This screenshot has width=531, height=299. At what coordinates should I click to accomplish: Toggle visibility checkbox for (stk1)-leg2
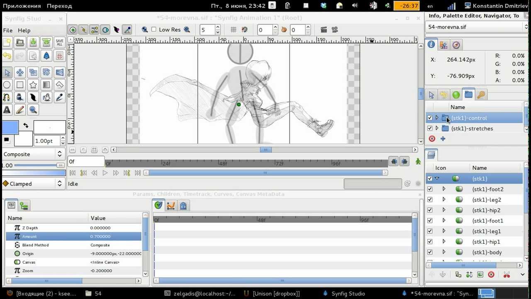430,200
